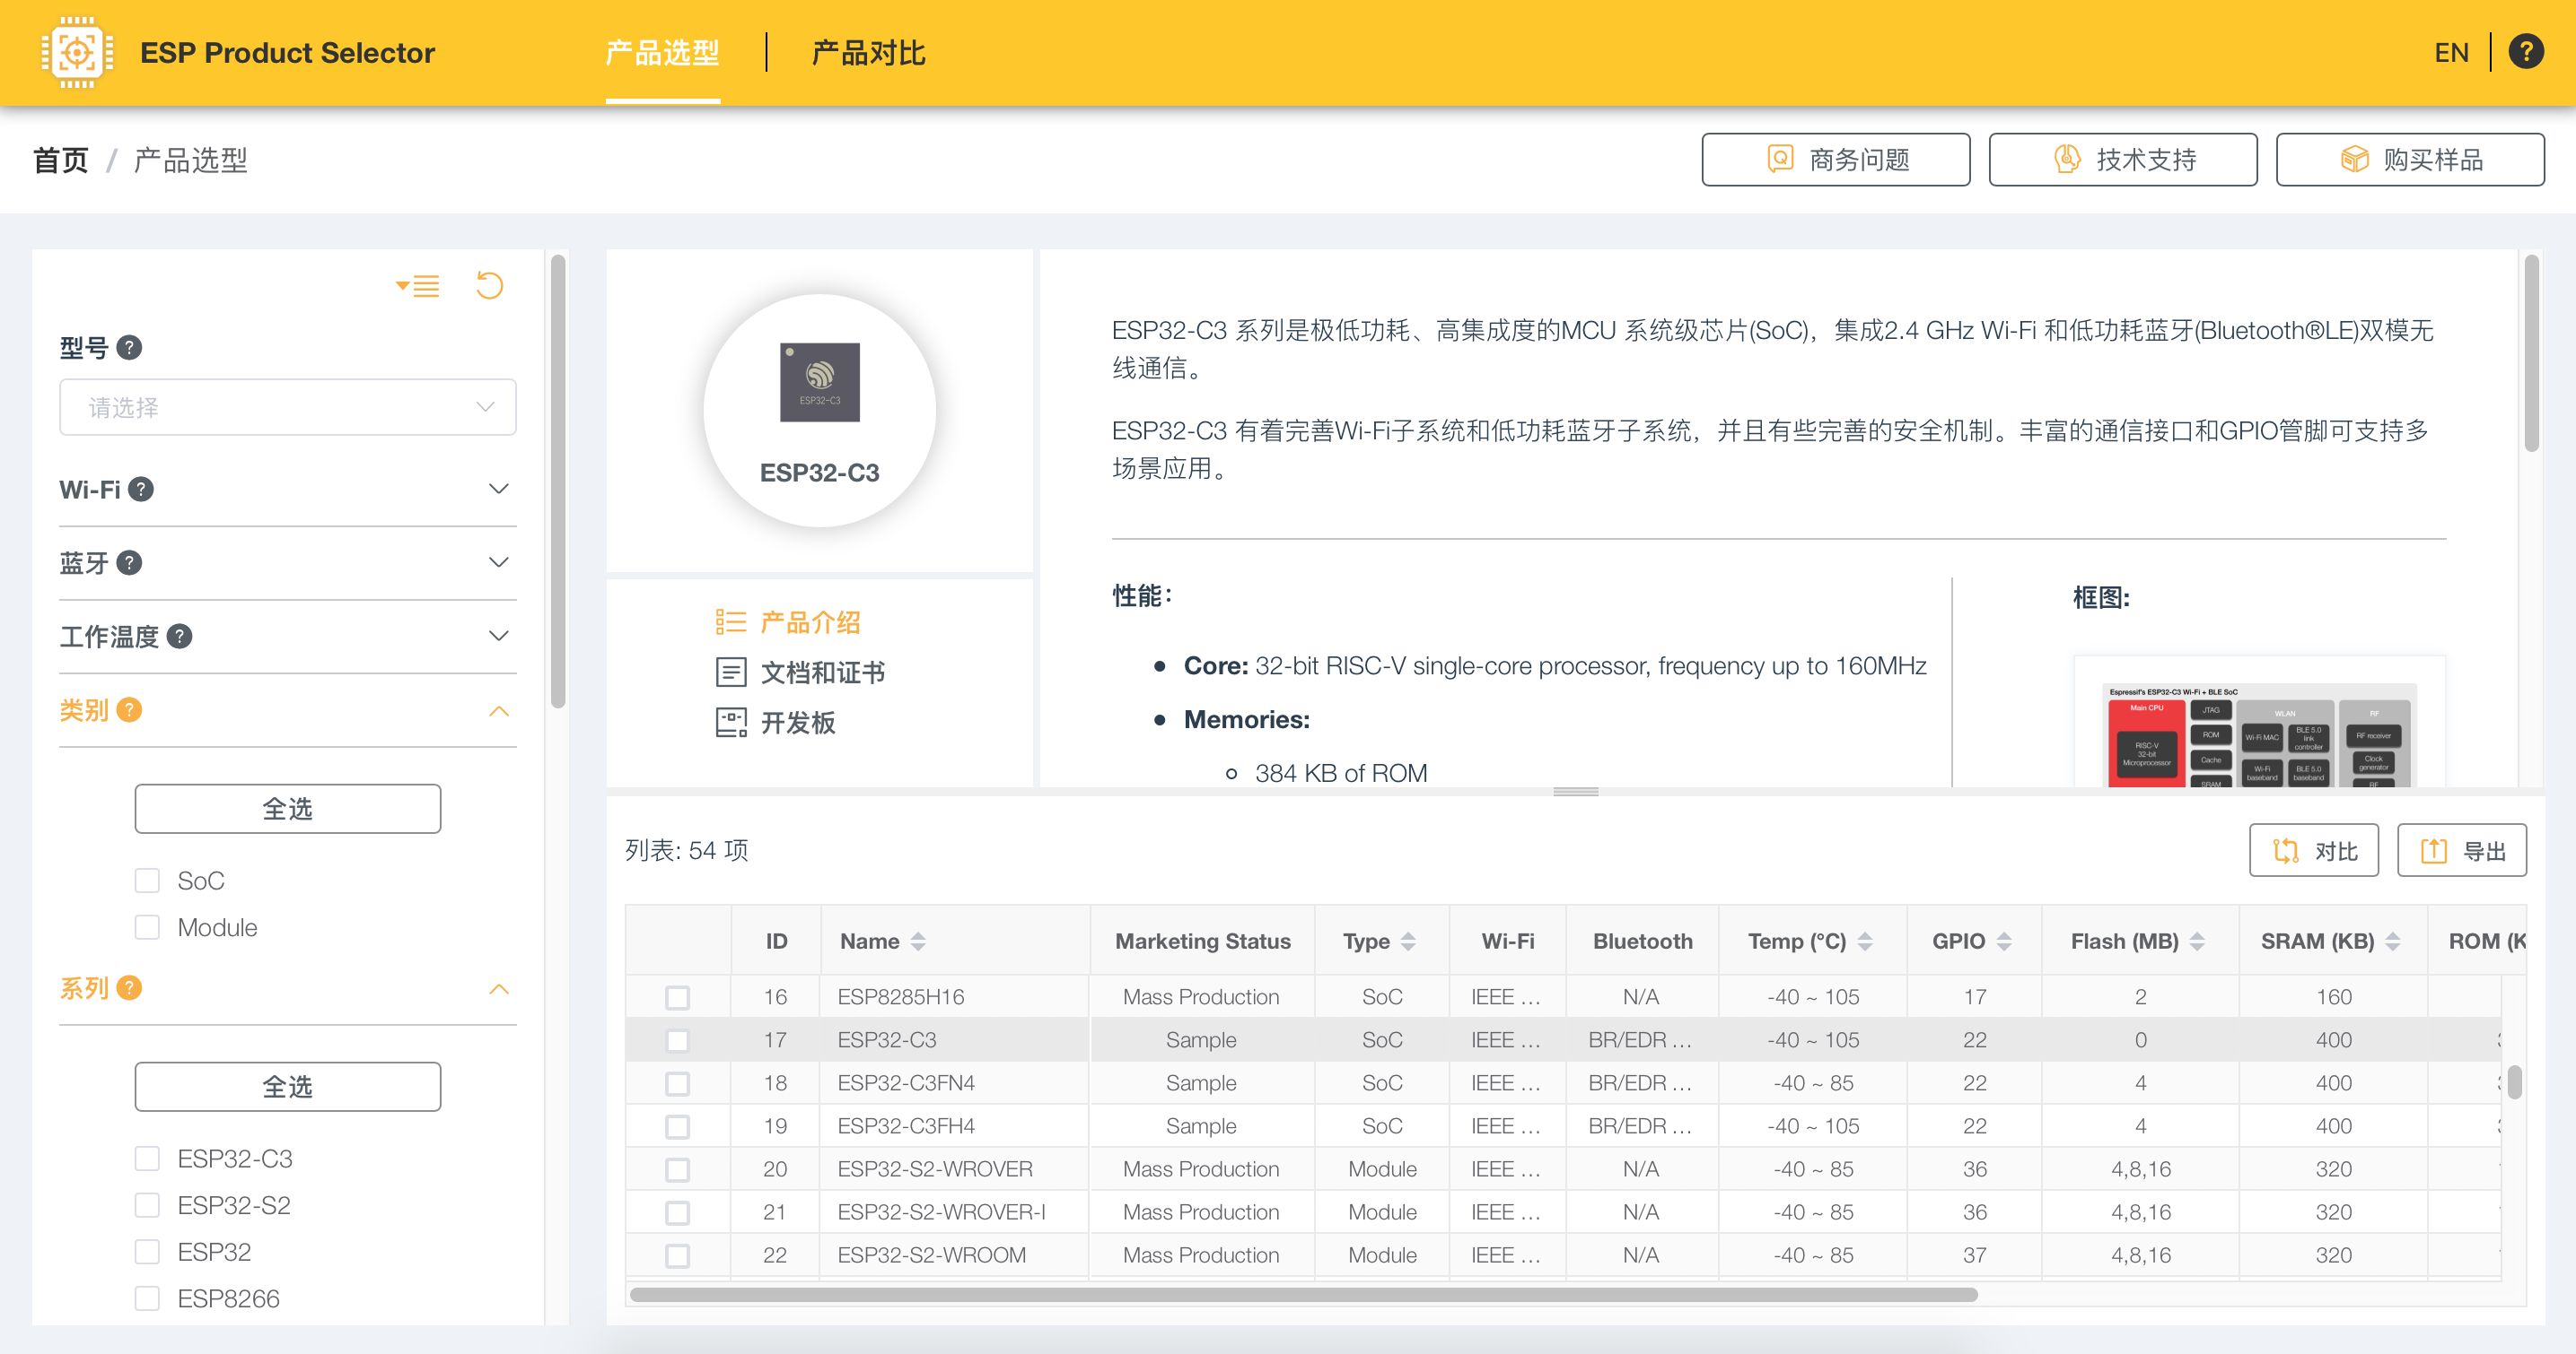This screenshot has width=2576, height=1354.
Task: Click the filter panel vertical scrollbar
Action: (558, 481)
